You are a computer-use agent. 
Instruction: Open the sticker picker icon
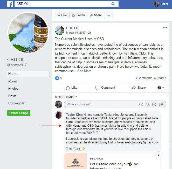click(x=161, y=104)
